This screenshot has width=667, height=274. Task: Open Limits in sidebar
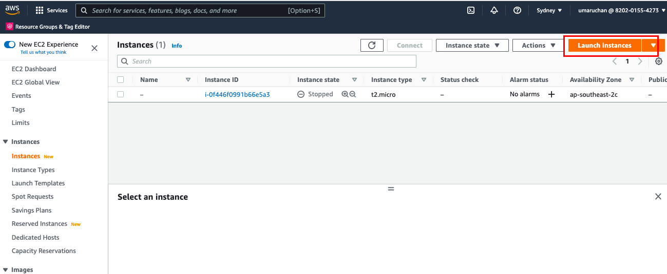[21, 123]
